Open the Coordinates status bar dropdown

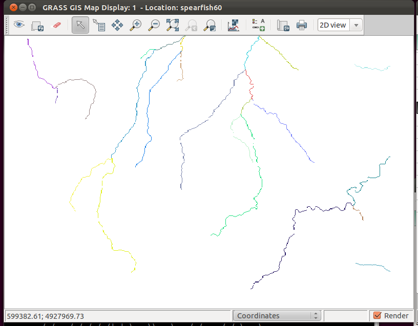tap(277, 316)
